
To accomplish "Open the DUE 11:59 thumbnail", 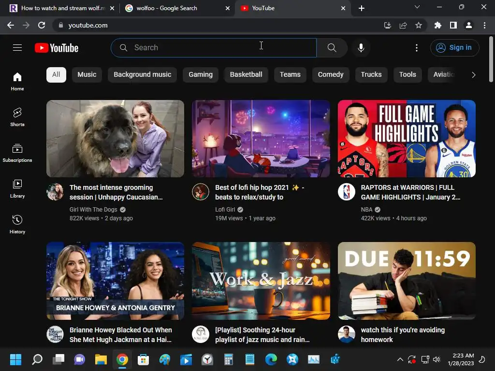I will (407, 281).
